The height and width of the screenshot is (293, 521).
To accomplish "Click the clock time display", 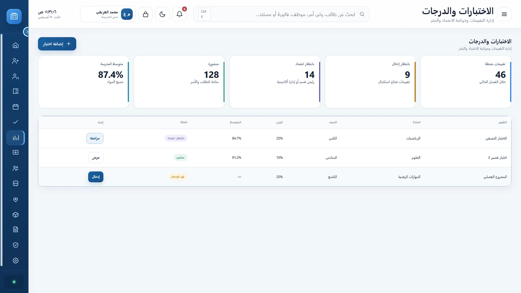I will click(48, 12).
